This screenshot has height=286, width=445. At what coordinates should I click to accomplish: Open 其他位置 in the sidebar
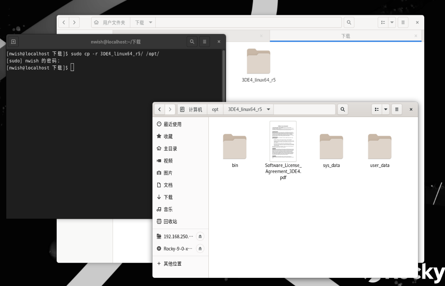172,264
